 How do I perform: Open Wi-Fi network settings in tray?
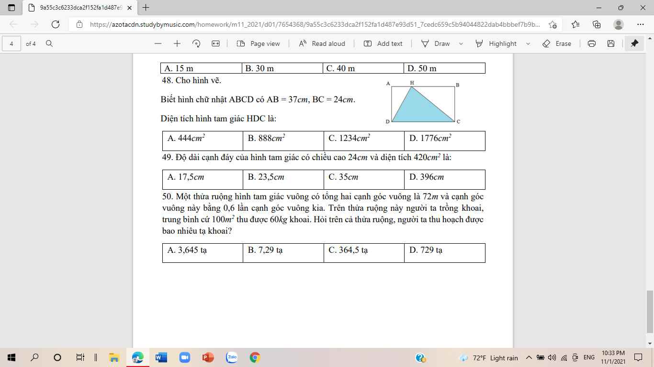tap(564, 357)
